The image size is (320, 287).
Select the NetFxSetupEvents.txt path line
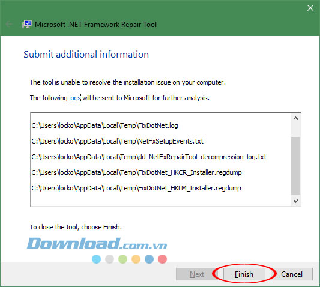pos(117,141)
